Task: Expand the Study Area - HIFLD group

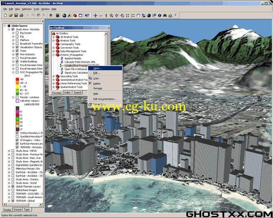Action: click(x=9, y=151)
